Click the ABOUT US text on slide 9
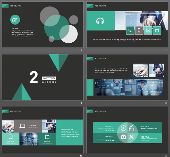This screenshot has height=157, width=170. [49, 82]
